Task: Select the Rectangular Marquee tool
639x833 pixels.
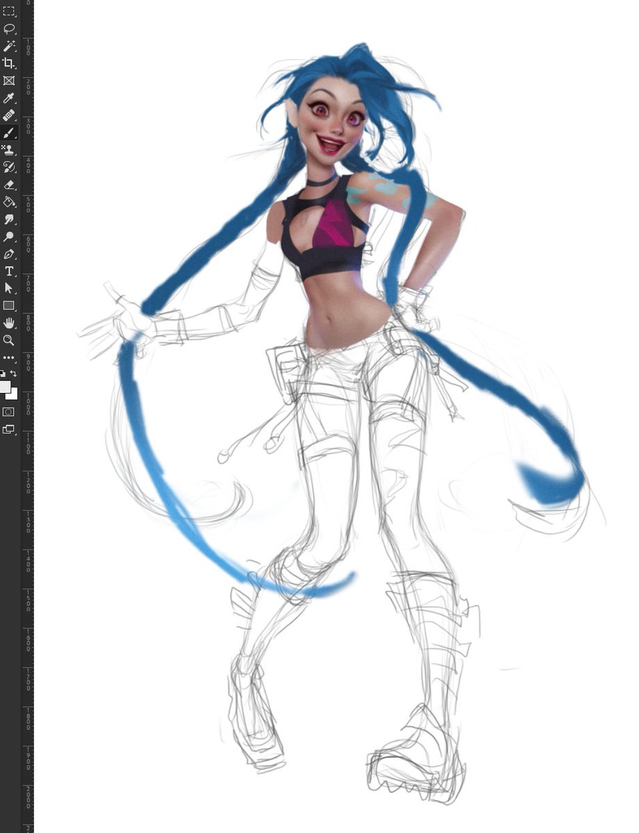Action: click(8, 11)
